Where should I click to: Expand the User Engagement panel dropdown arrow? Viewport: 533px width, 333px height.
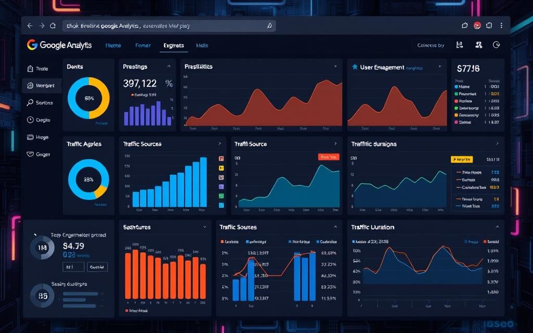click(x=440, y=67)
